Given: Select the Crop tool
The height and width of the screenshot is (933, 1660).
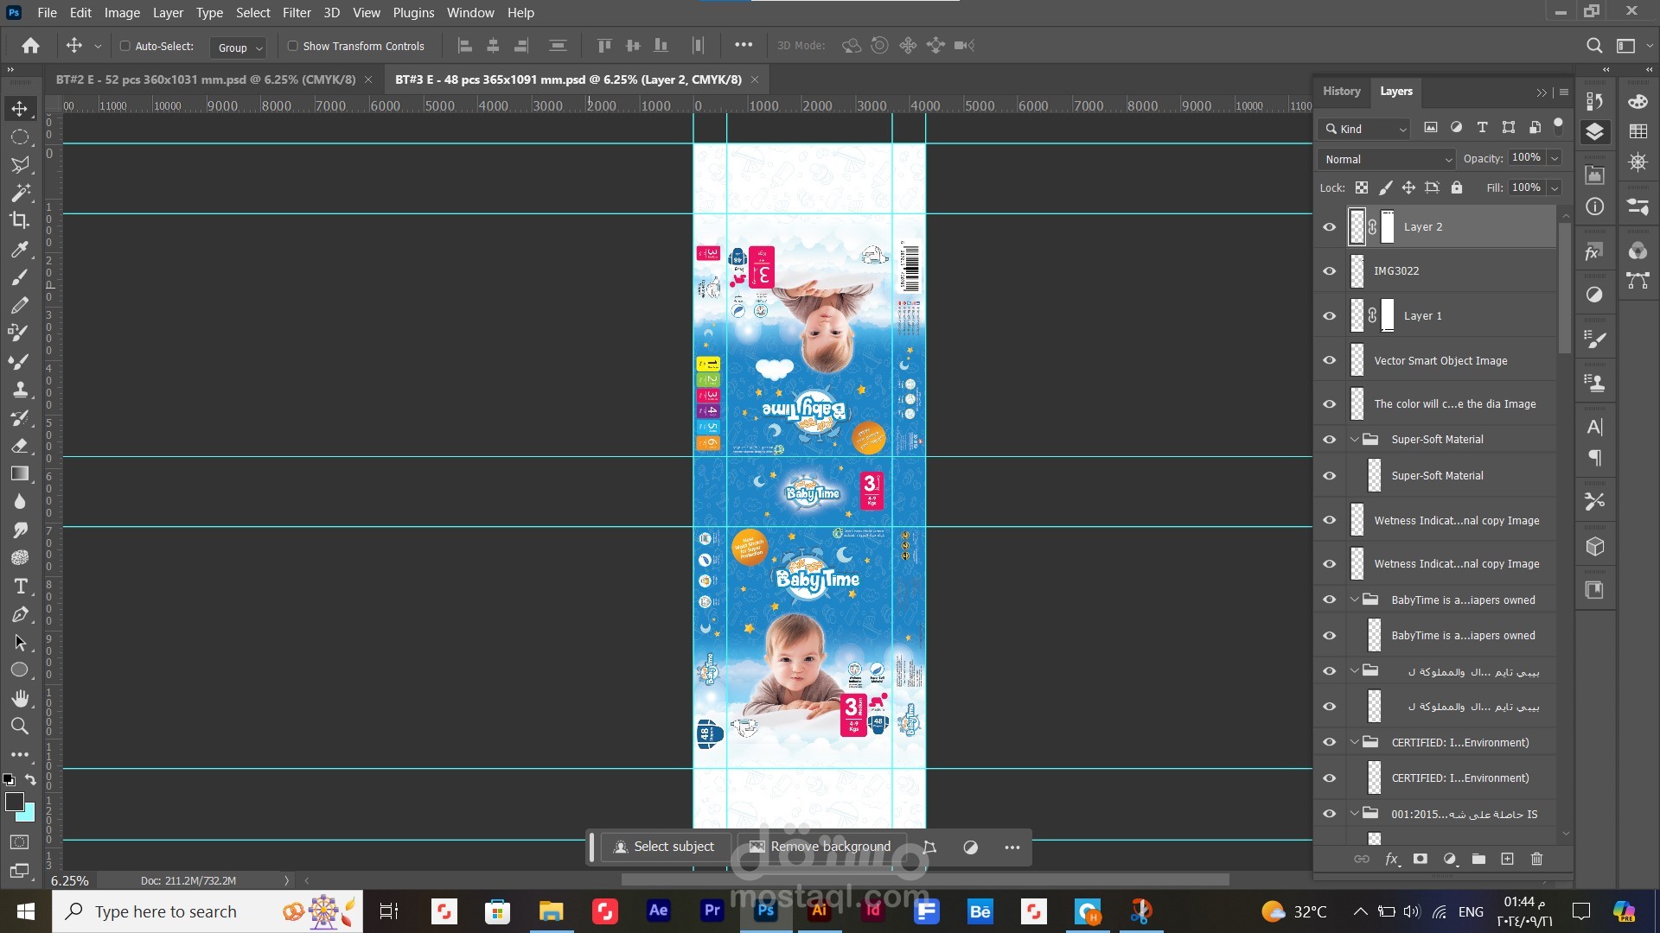Looking at the screenshot, I should pos(19,220).
